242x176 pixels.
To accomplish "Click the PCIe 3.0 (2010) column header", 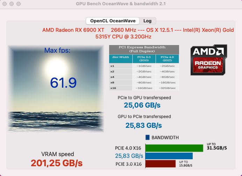I will point(144,59).
